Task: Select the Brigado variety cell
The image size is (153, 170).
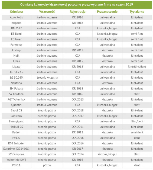Action: point(16,23)
